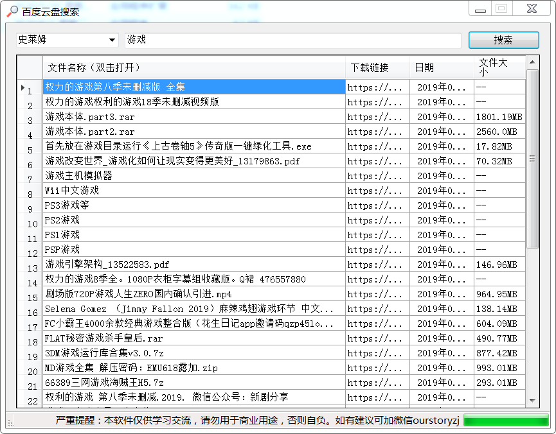Click the scrollbar down arrow

point(532,401)
